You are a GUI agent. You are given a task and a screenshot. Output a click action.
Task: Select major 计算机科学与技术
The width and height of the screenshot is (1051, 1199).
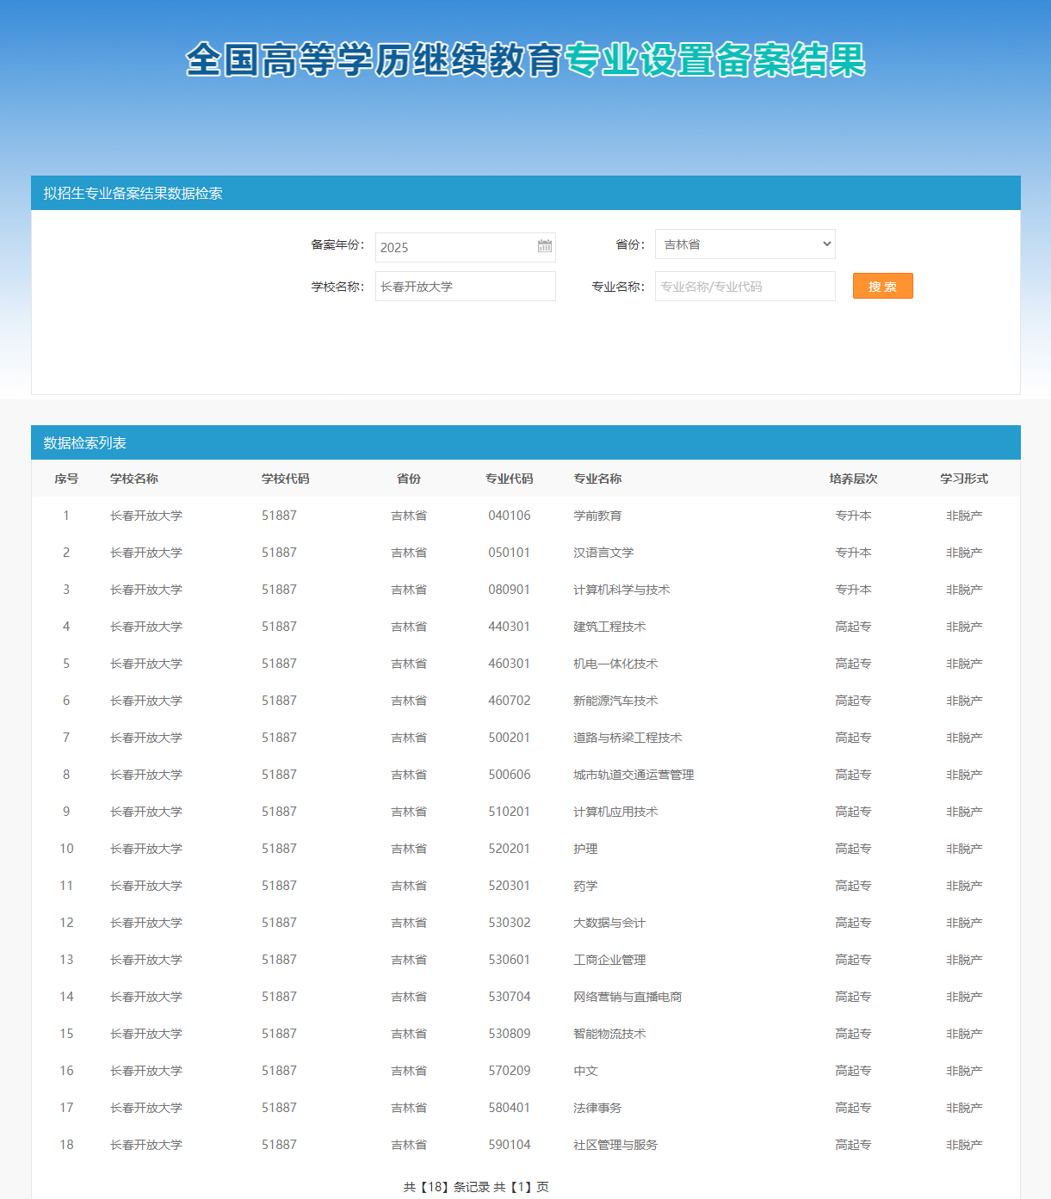[x=622, y=590]
